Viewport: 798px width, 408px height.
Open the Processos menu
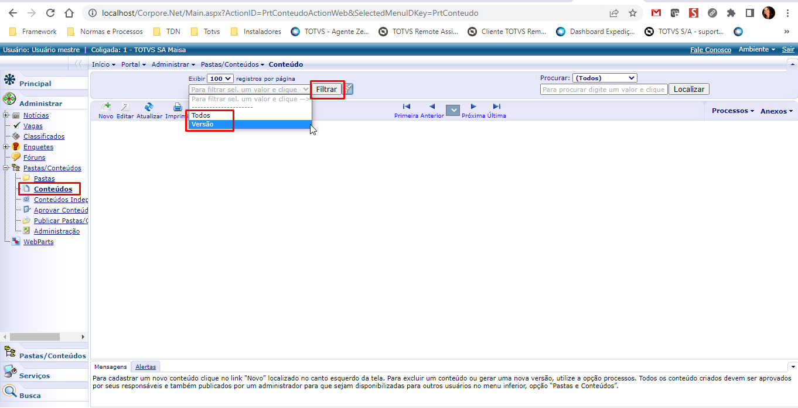(x=733, y=111)
